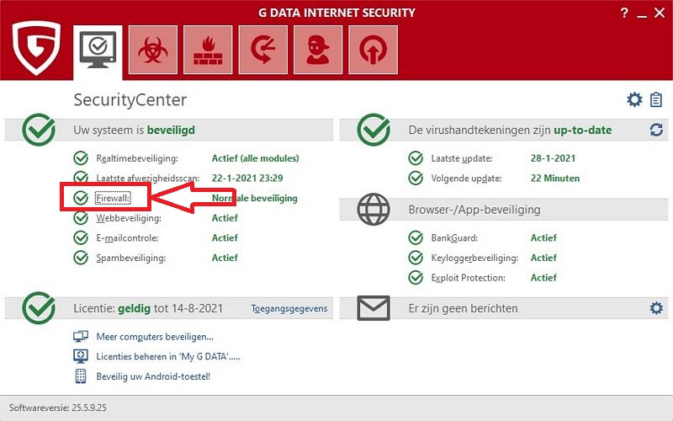The width and height of the screenshot is (673, 421).
Task: Click the Laatste update status check icon
Action: (x=416, y=158)
